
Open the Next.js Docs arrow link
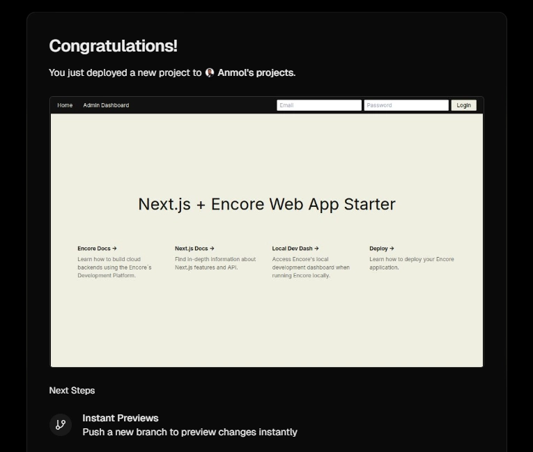click(x=194, y=249)
